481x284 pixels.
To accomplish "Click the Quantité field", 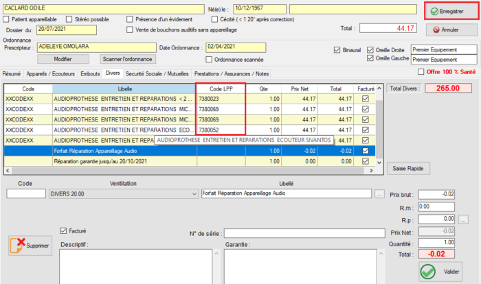I will click(436, 243).
